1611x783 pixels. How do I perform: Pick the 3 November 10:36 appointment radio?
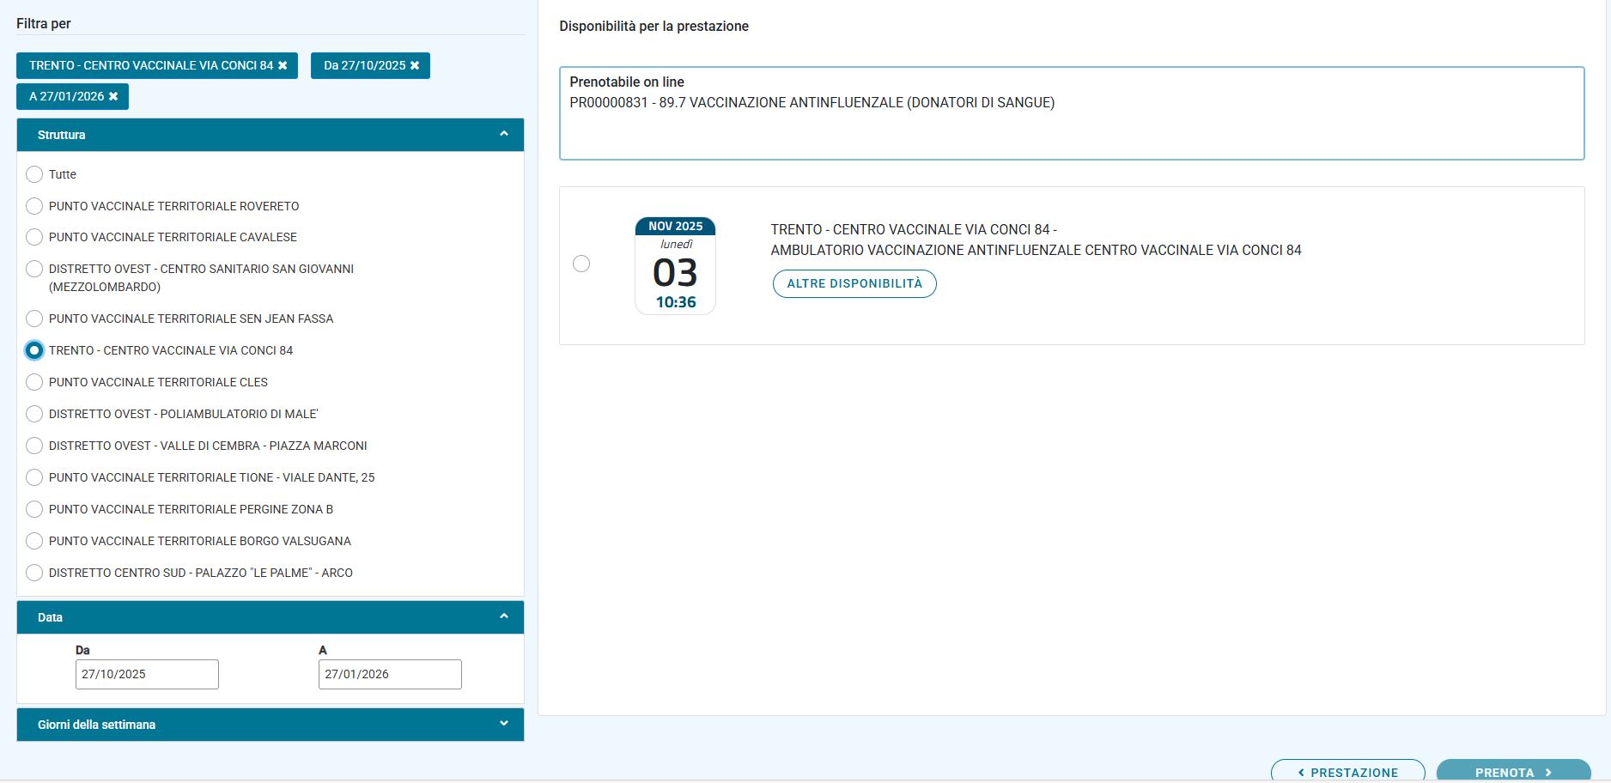tap(581, 264)
